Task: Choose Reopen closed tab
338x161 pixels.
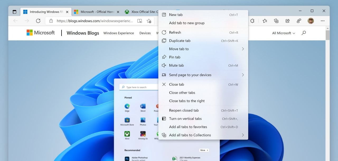Action: [x=203, y=110]
